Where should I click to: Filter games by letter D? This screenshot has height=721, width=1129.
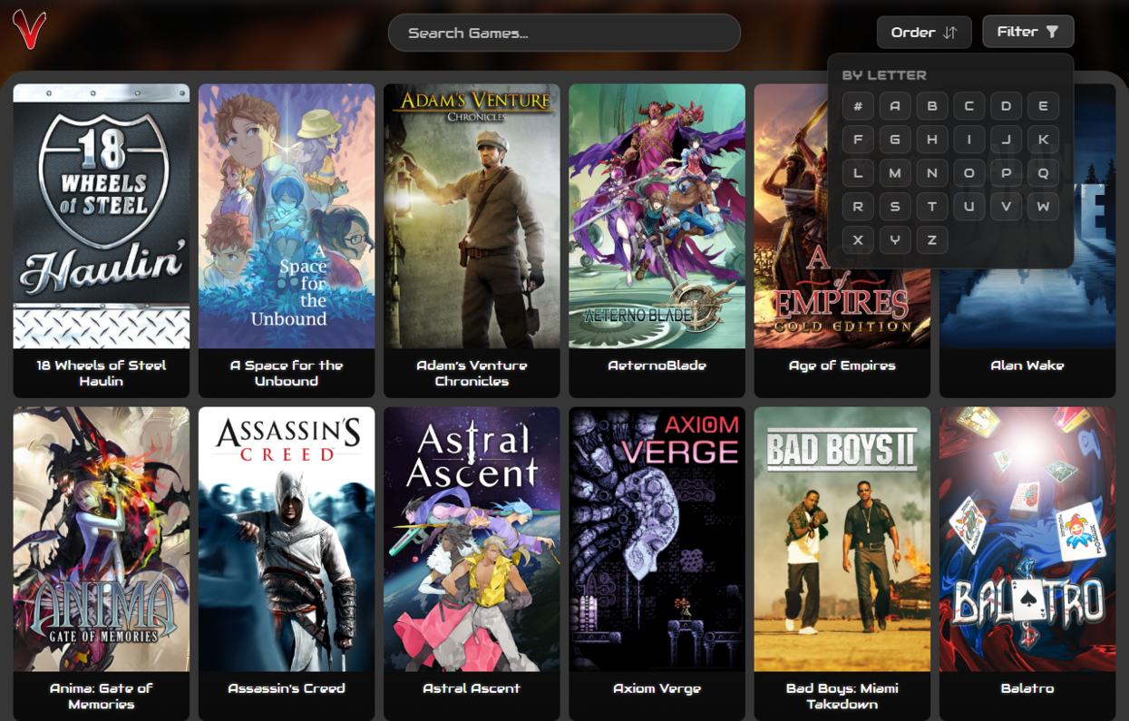(1007, 106)
